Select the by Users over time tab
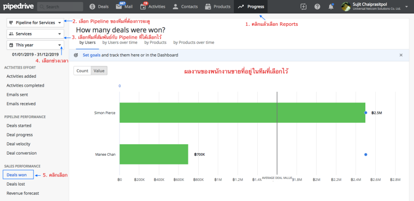This screenshot has width=414, height=201. point(120,42)
